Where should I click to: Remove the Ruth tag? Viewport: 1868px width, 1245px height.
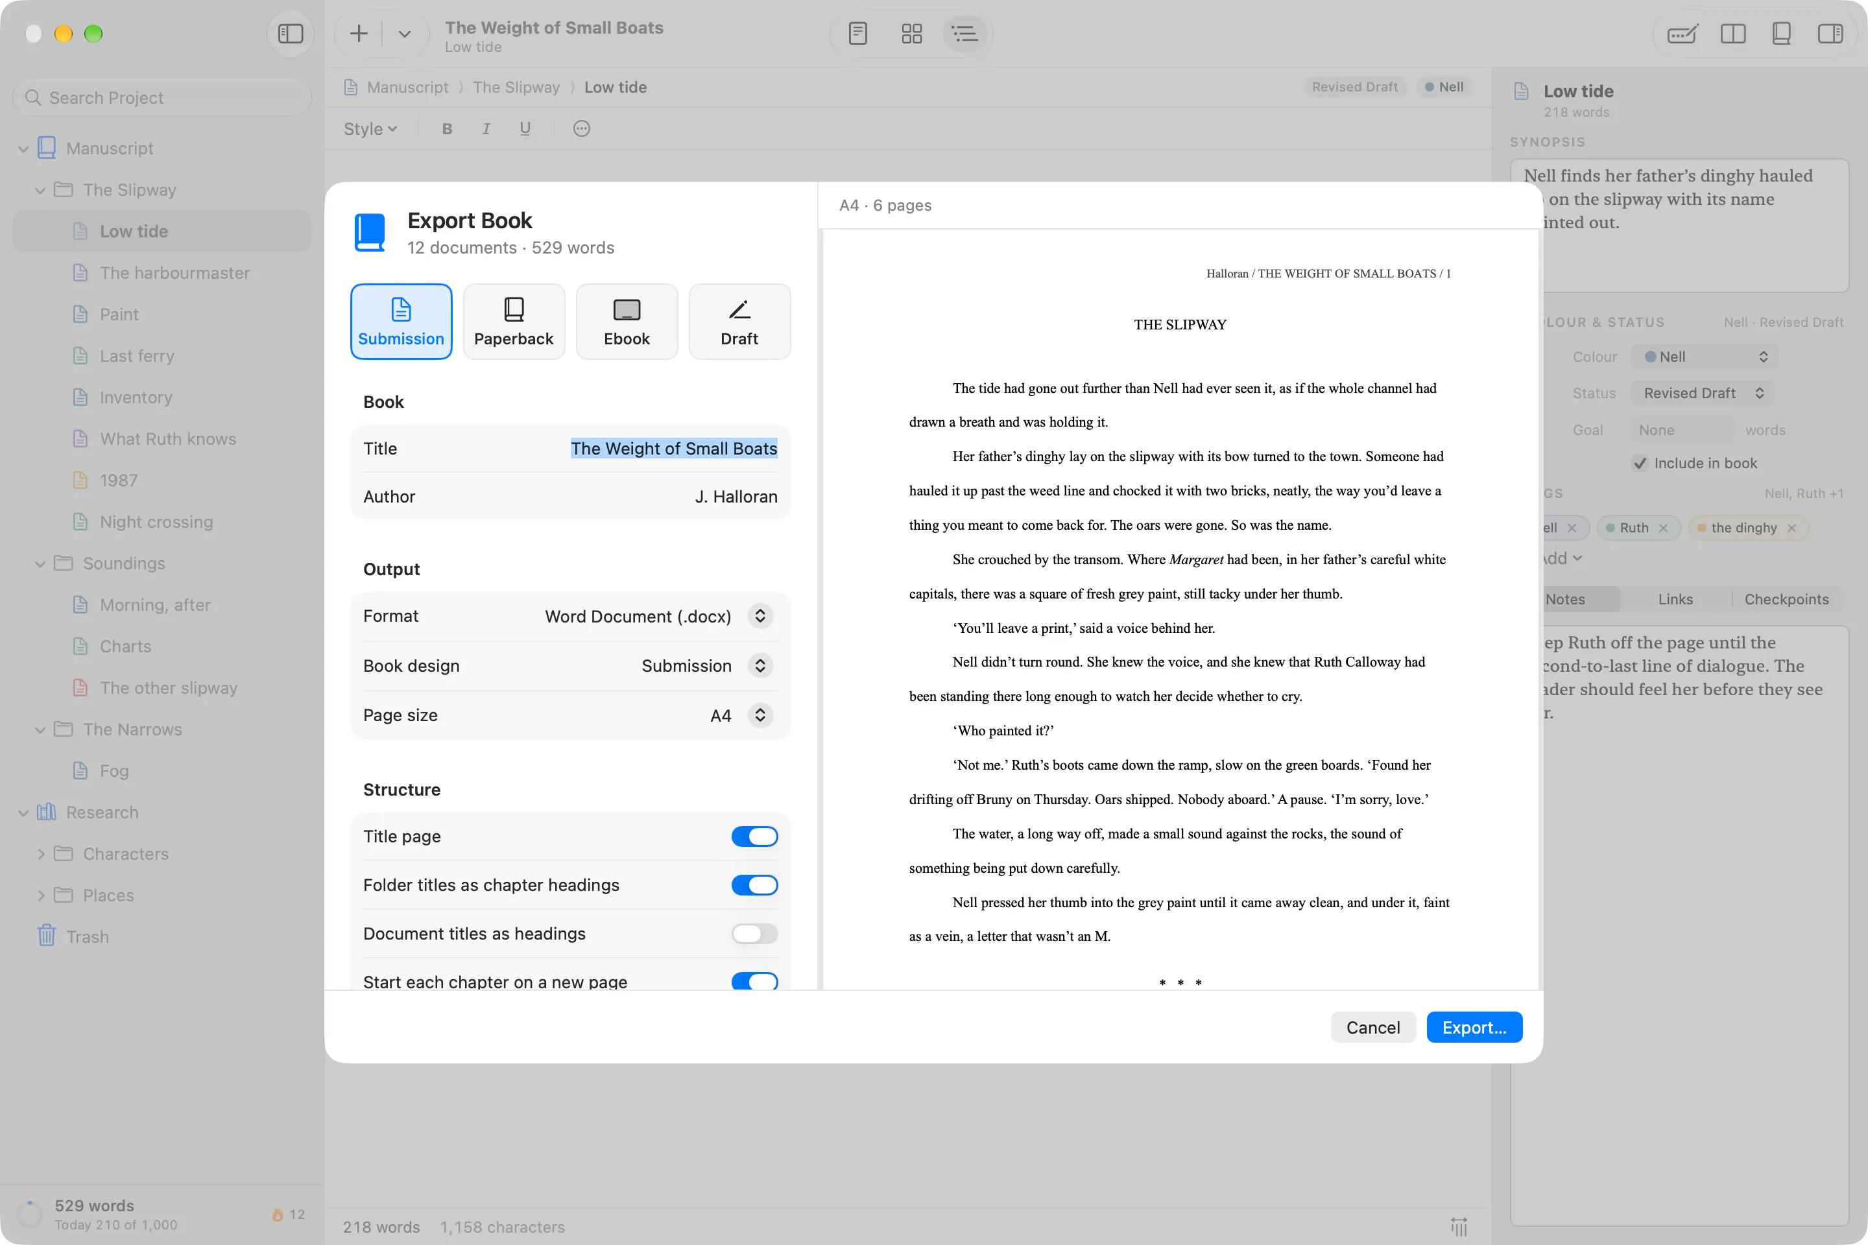[1663, 528]
